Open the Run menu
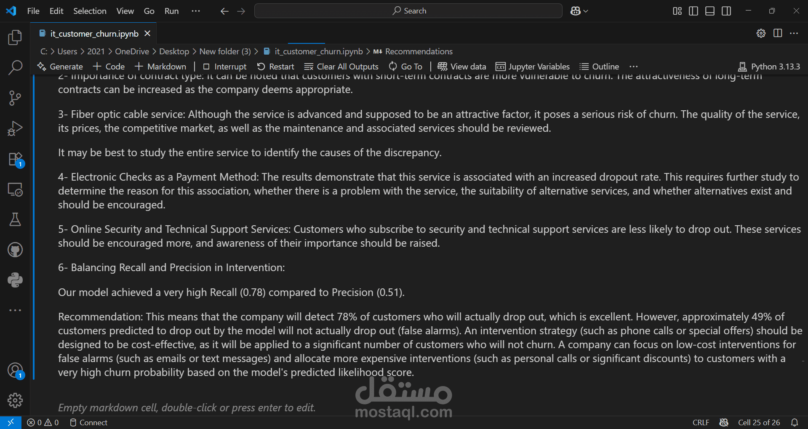The width and height of the screenshot is (808, 429). pyautogui.click(x=171, y=11)
